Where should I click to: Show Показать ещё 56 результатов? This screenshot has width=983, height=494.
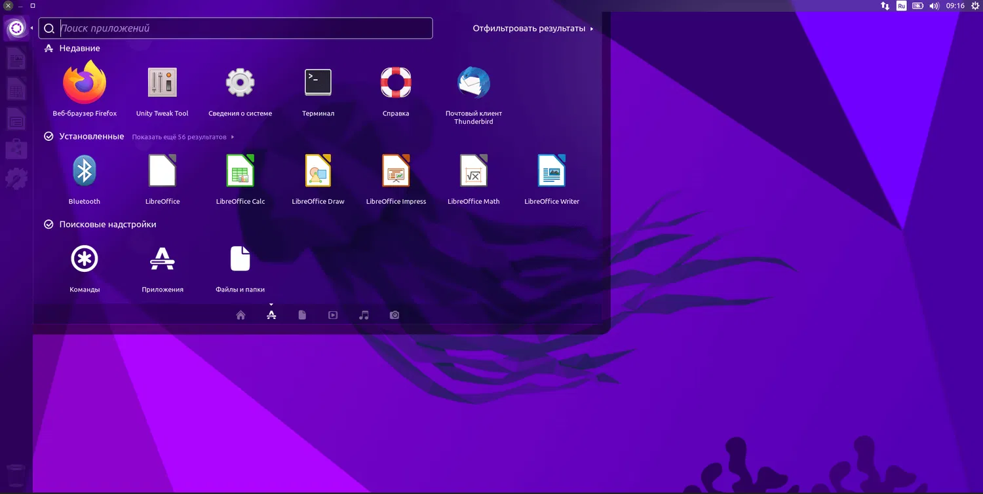coord(183,137)
